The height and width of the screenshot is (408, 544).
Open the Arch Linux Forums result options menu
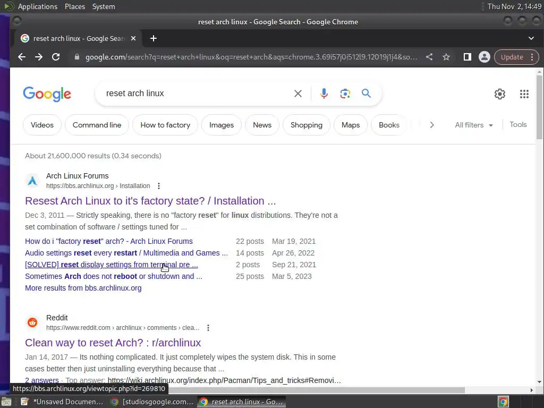[159, 186]
